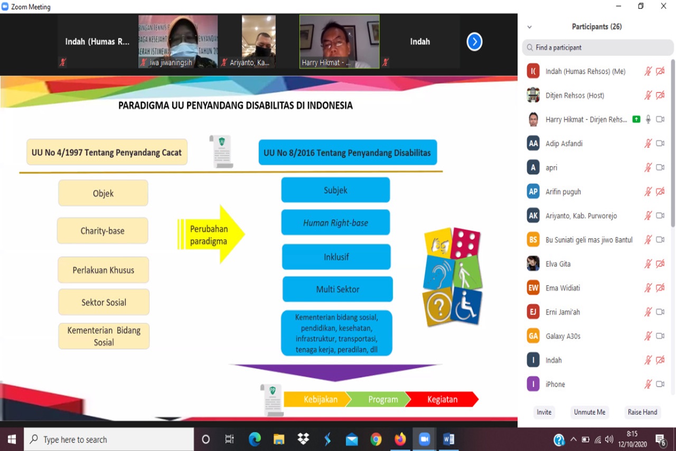
Task: Click the camera icon for Galaxy A30s
Action: [x=660, y=336]
